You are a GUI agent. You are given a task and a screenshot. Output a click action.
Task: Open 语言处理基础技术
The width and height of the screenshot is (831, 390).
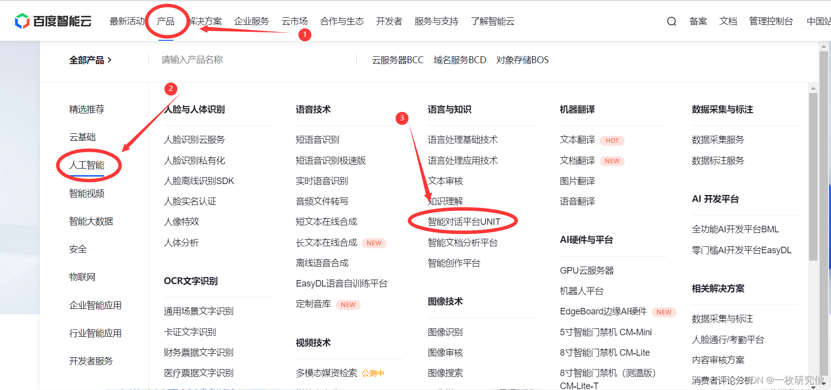click(463, 140)
